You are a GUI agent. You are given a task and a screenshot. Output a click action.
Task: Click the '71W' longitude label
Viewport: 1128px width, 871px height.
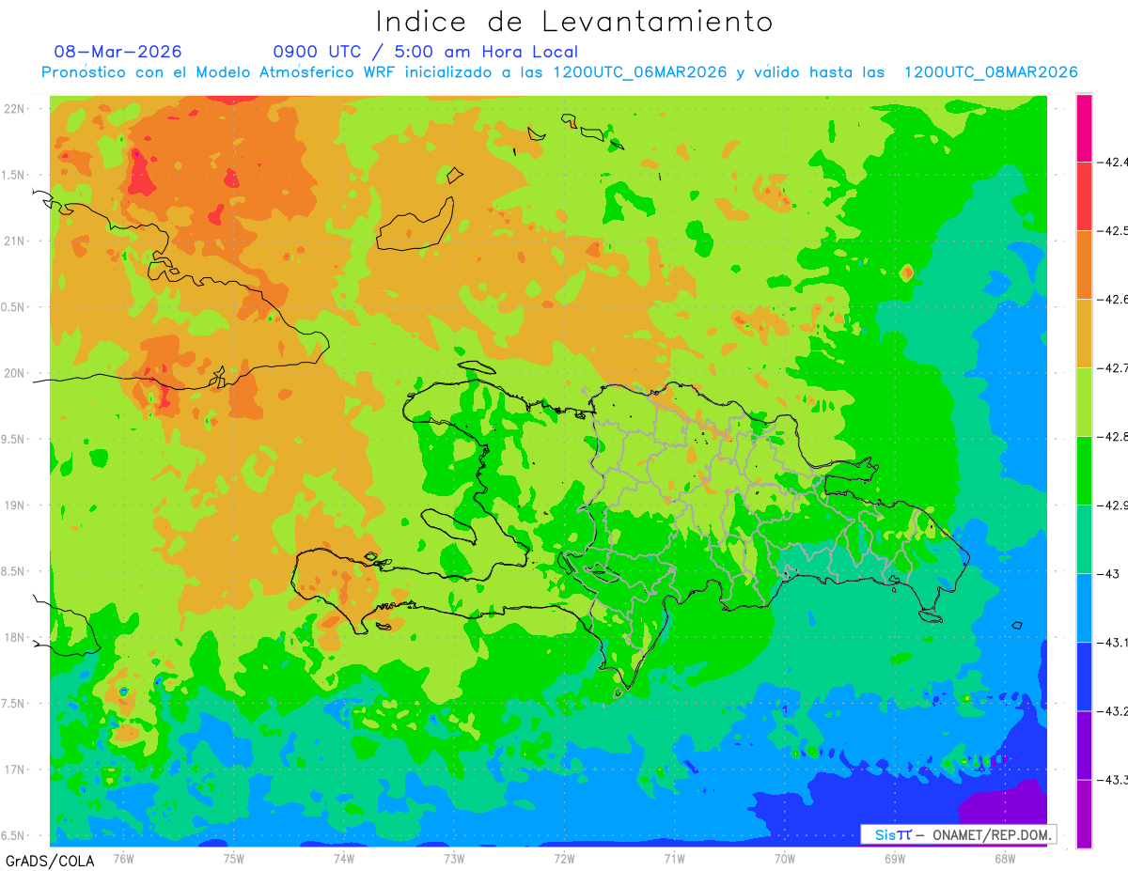point(674,858)
